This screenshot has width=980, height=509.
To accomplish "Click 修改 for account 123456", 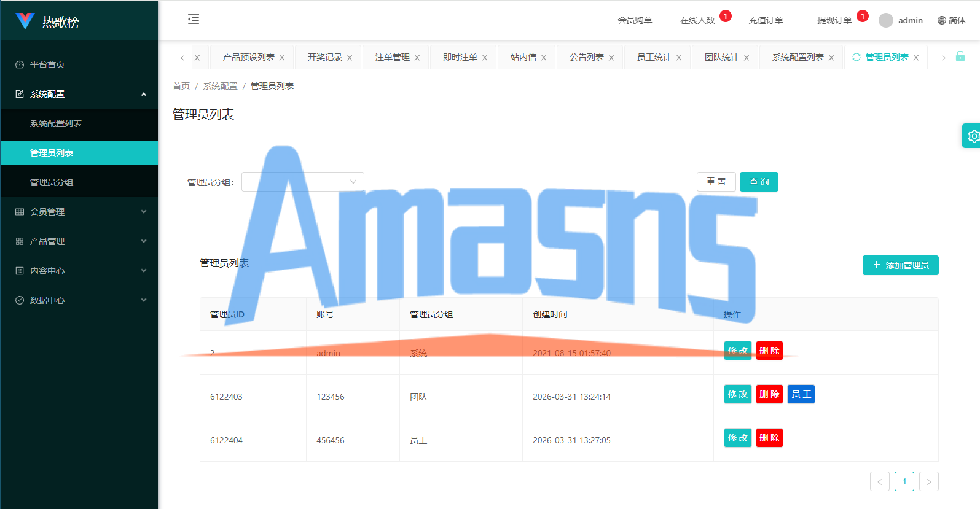I will (x=738, y=394).
